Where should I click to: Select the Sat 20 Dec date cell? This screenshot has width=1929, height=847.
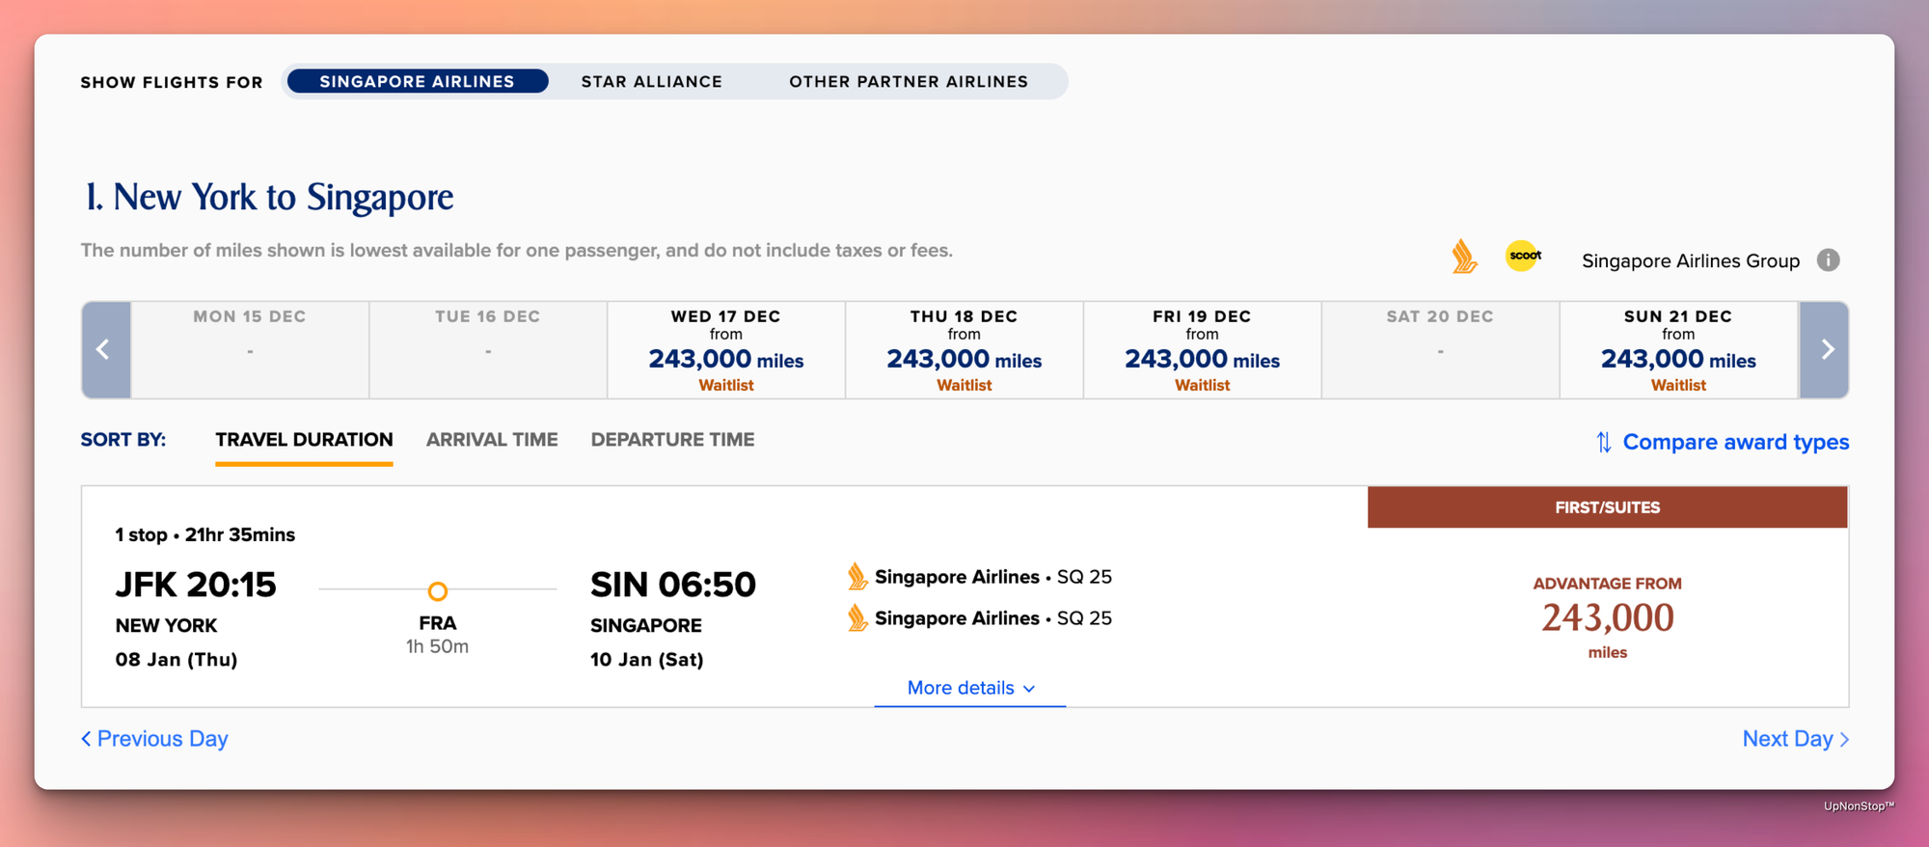(1440, 349)
